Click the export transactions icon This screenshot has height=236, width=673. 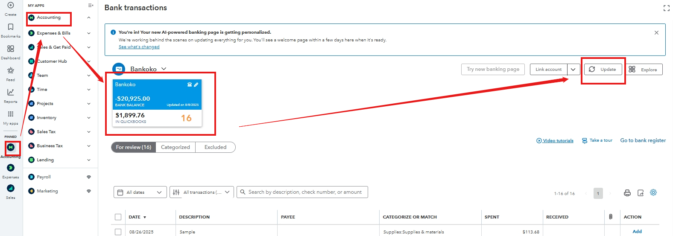pos(641,193)
